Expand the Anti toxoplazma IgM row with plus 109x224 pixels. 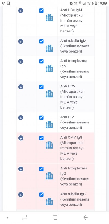(x=21, y=62)
